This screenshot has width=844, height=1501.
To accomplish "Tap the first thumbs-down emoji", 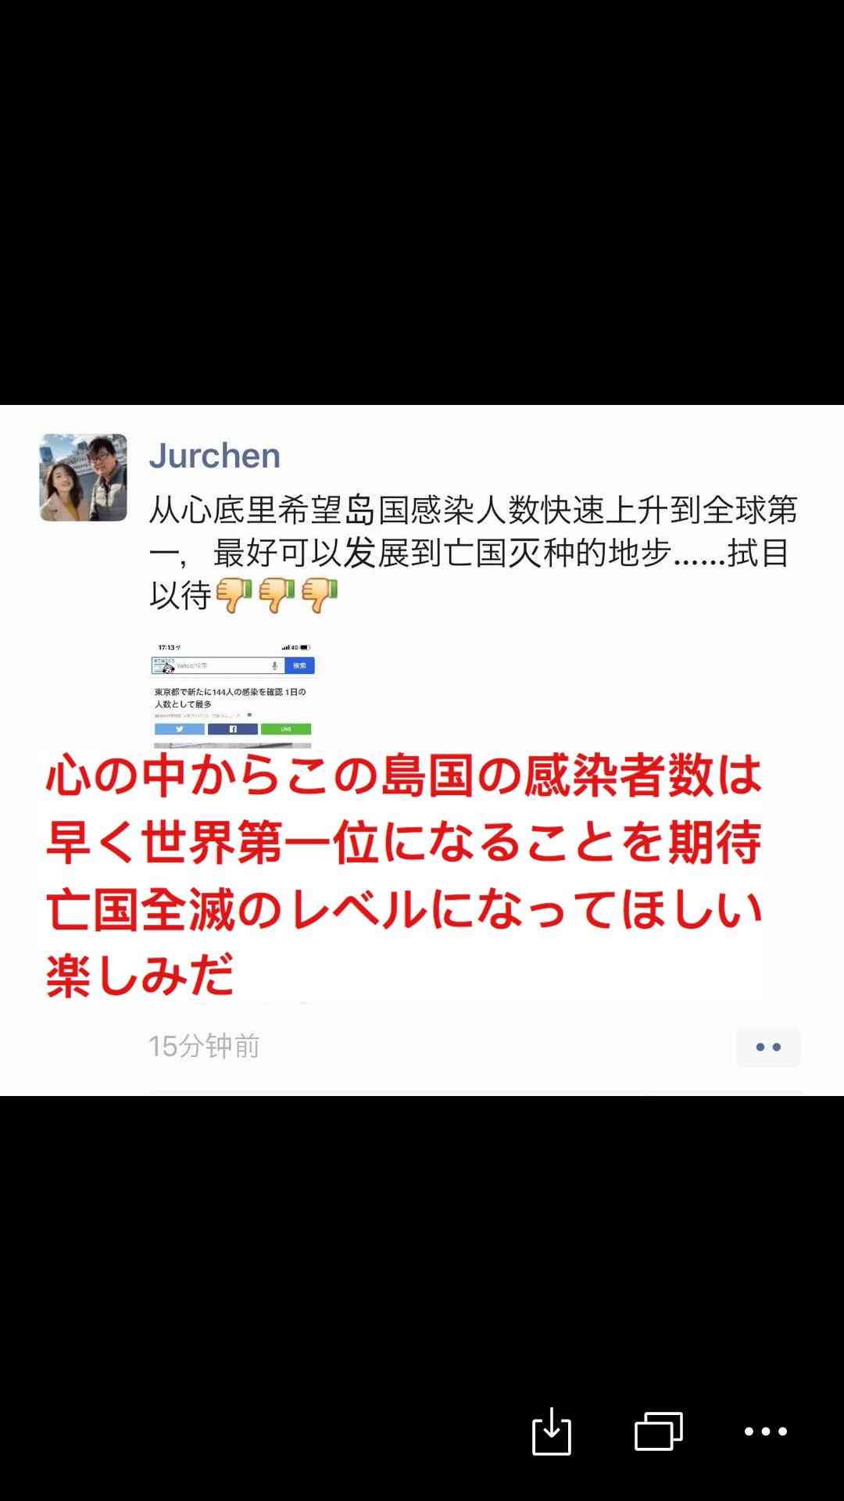I will (x=234, y=596).
